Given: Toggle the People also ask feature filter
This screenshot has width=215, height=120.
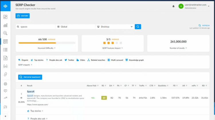Looking at the screenshot, I should [x=54, y=60].
